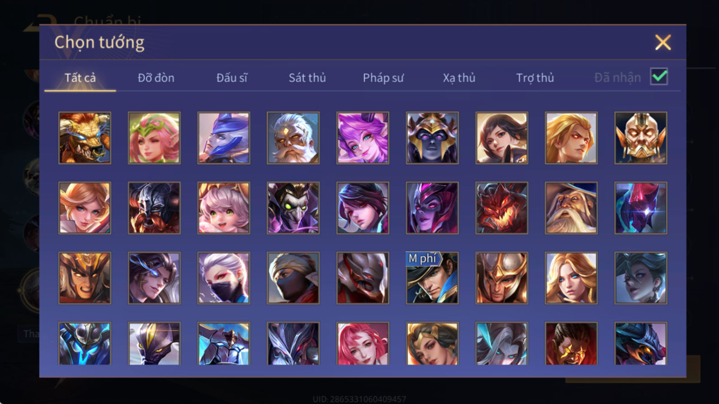Image resolution: width=719 pixels, height=404 pixels.
Task: Select the white-haired masked ninja hero
Action: (x=224, y=278)
